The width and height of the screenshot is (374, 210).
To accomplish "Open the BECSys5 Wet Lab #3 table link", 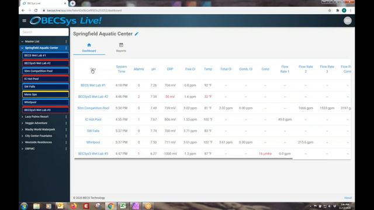I will 93,154.
